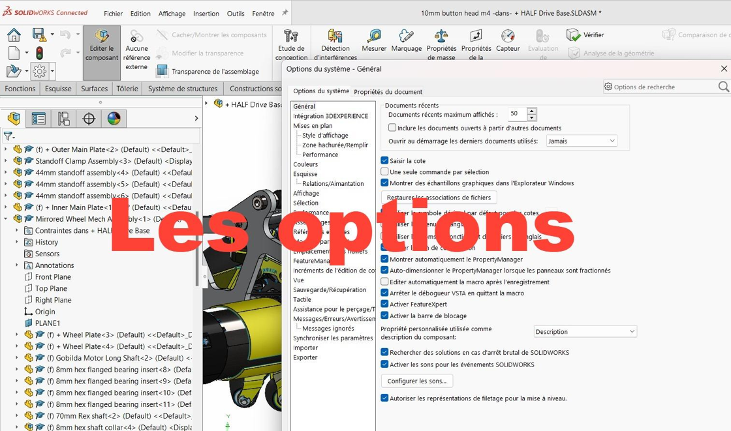Open the Insertion menu
The image size is (731, 431).
206,14
